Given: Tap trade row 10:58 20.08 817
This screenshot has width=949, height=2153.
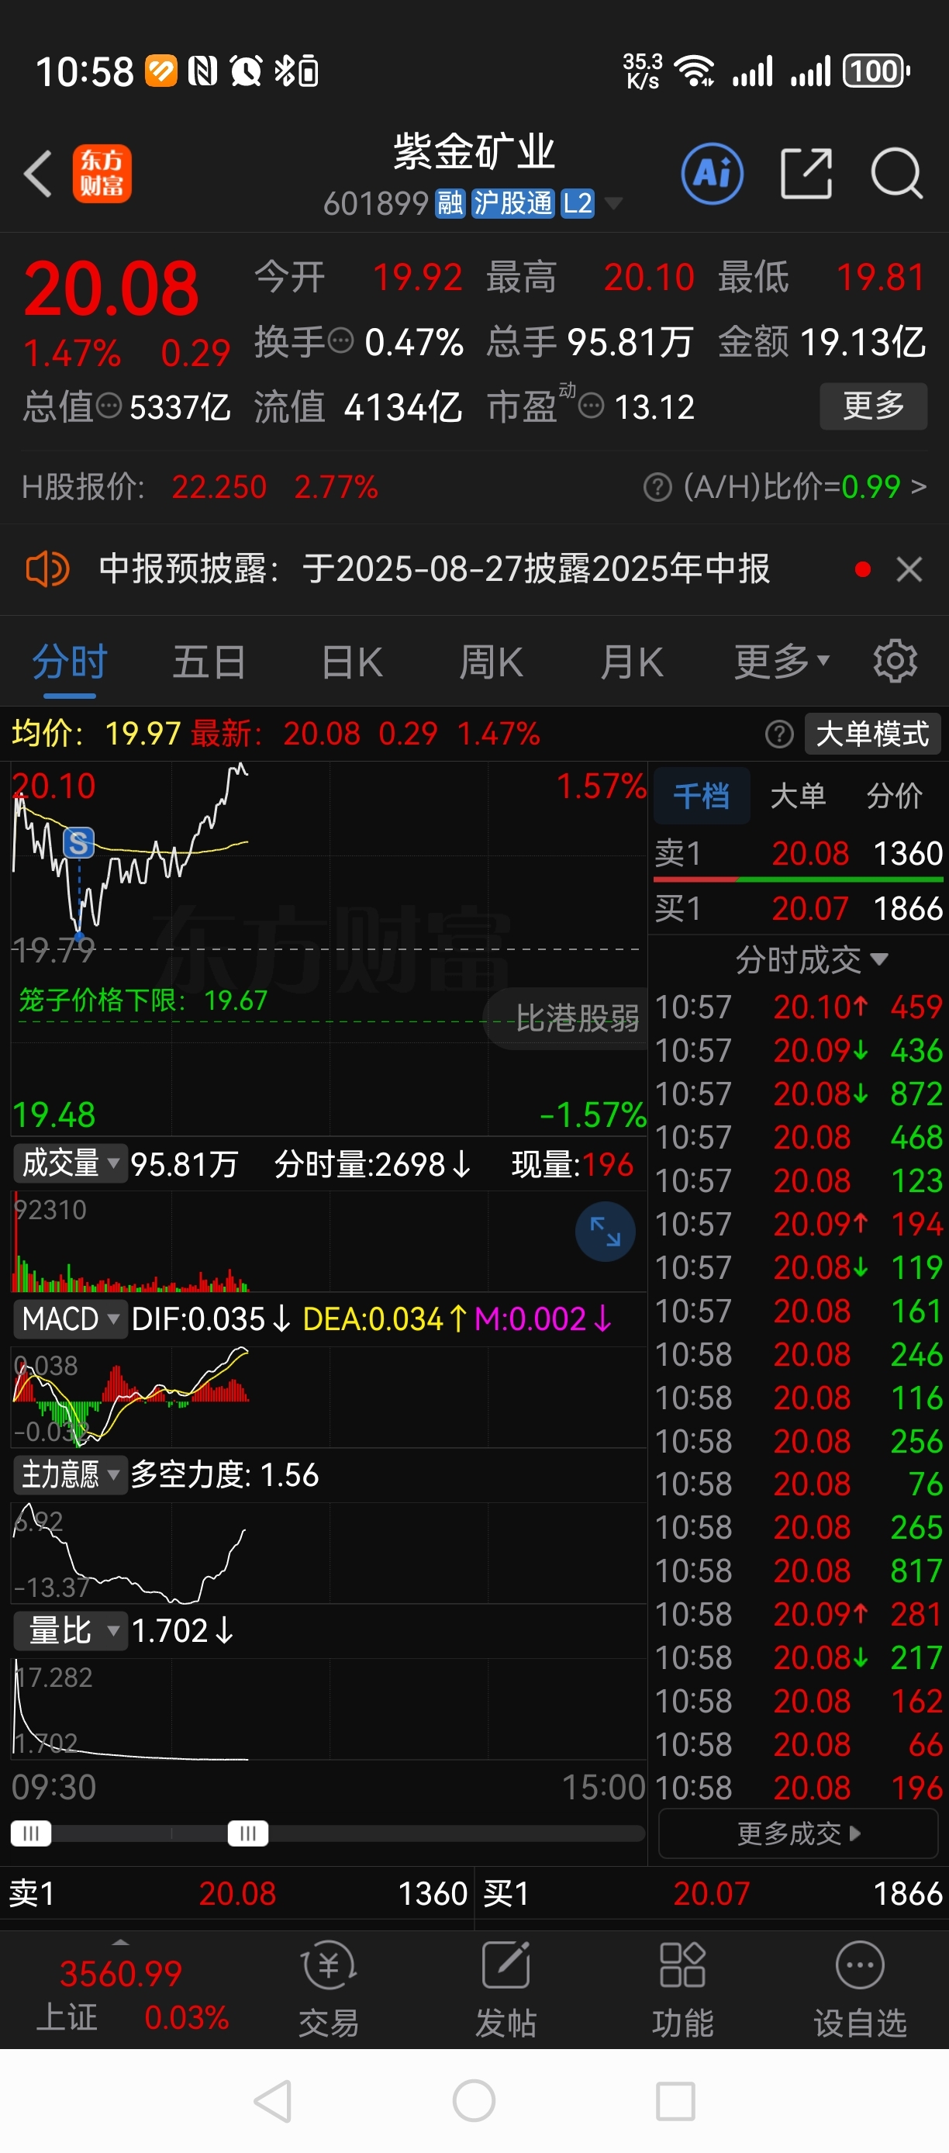Looking at the screenshot, I should [798, 1571].
